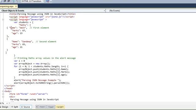Click the check page for accessibility icon

click(x=48, y=1)
